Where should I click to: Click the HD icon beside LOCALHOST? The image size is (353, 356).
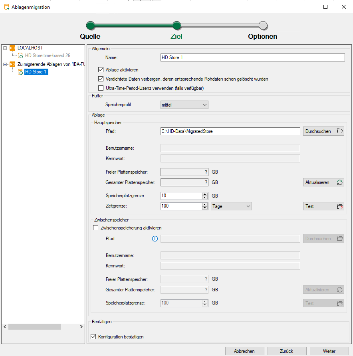coord(12,48)
